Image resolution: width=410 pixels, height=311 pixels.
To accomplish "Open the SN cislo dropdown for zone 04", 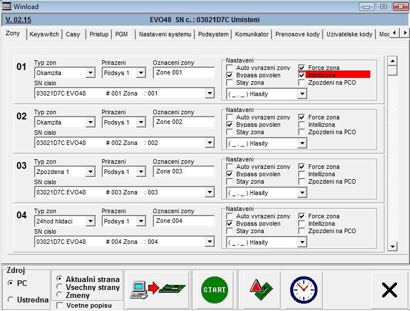I will 210,242.
